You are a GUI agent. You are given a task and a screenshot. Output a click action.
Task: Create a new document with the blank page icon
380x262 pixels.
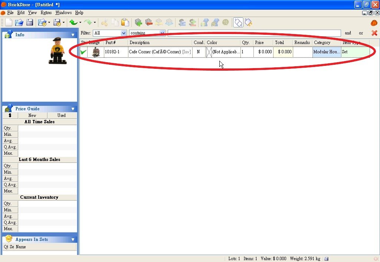tap(9, 23)
